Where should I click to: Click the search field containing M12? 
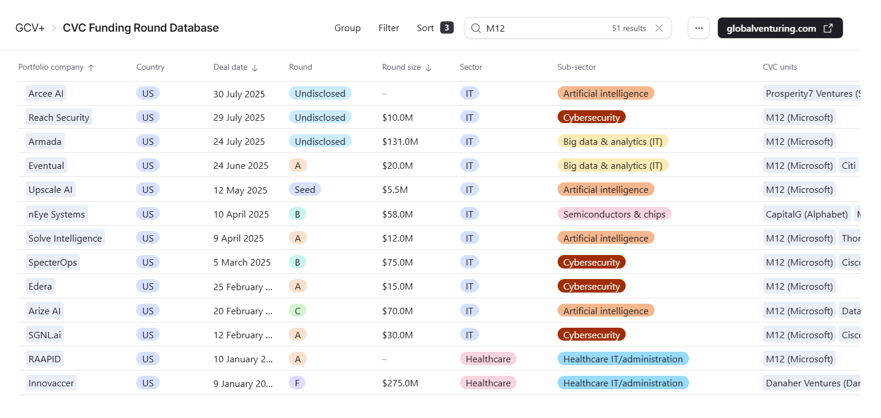(546, 28)
